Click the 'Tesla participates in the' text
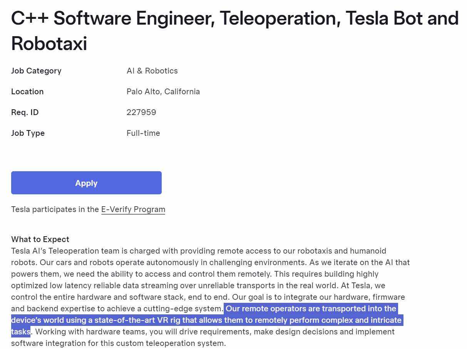Viewport: 467px width, 349px height. pyautogui.click(x=55, y=209)
